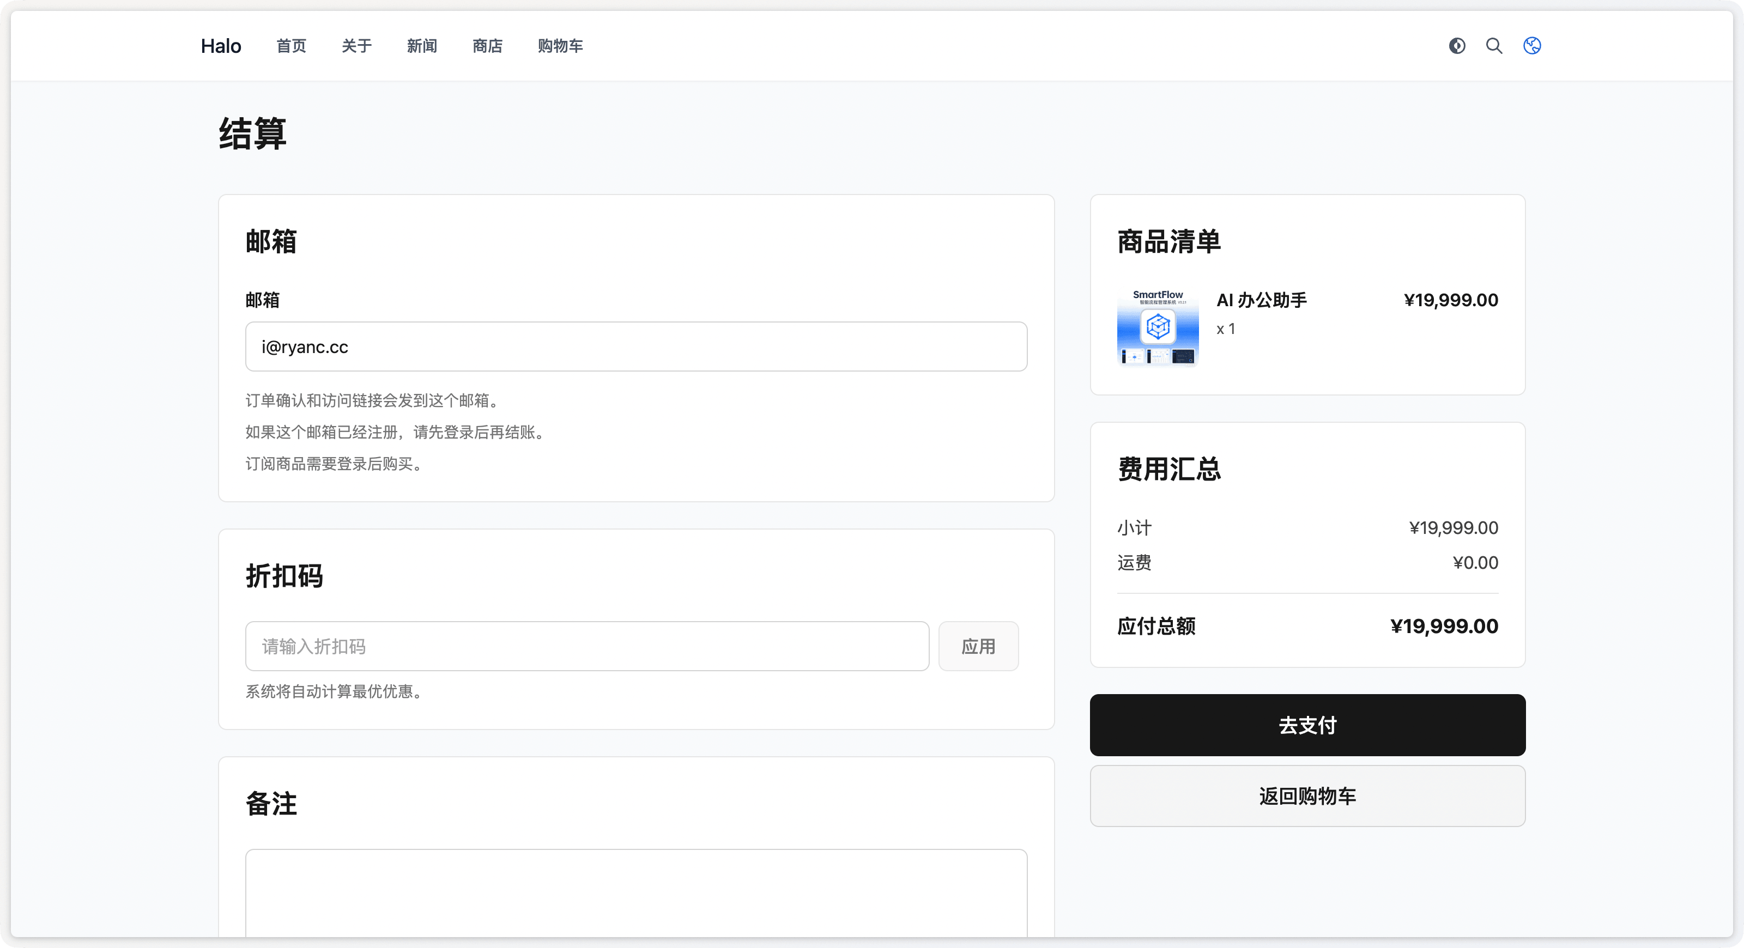This screenshot has height=948, width=1744.
Task: Open the search magnifier icon
Action: click(1494, 45)
